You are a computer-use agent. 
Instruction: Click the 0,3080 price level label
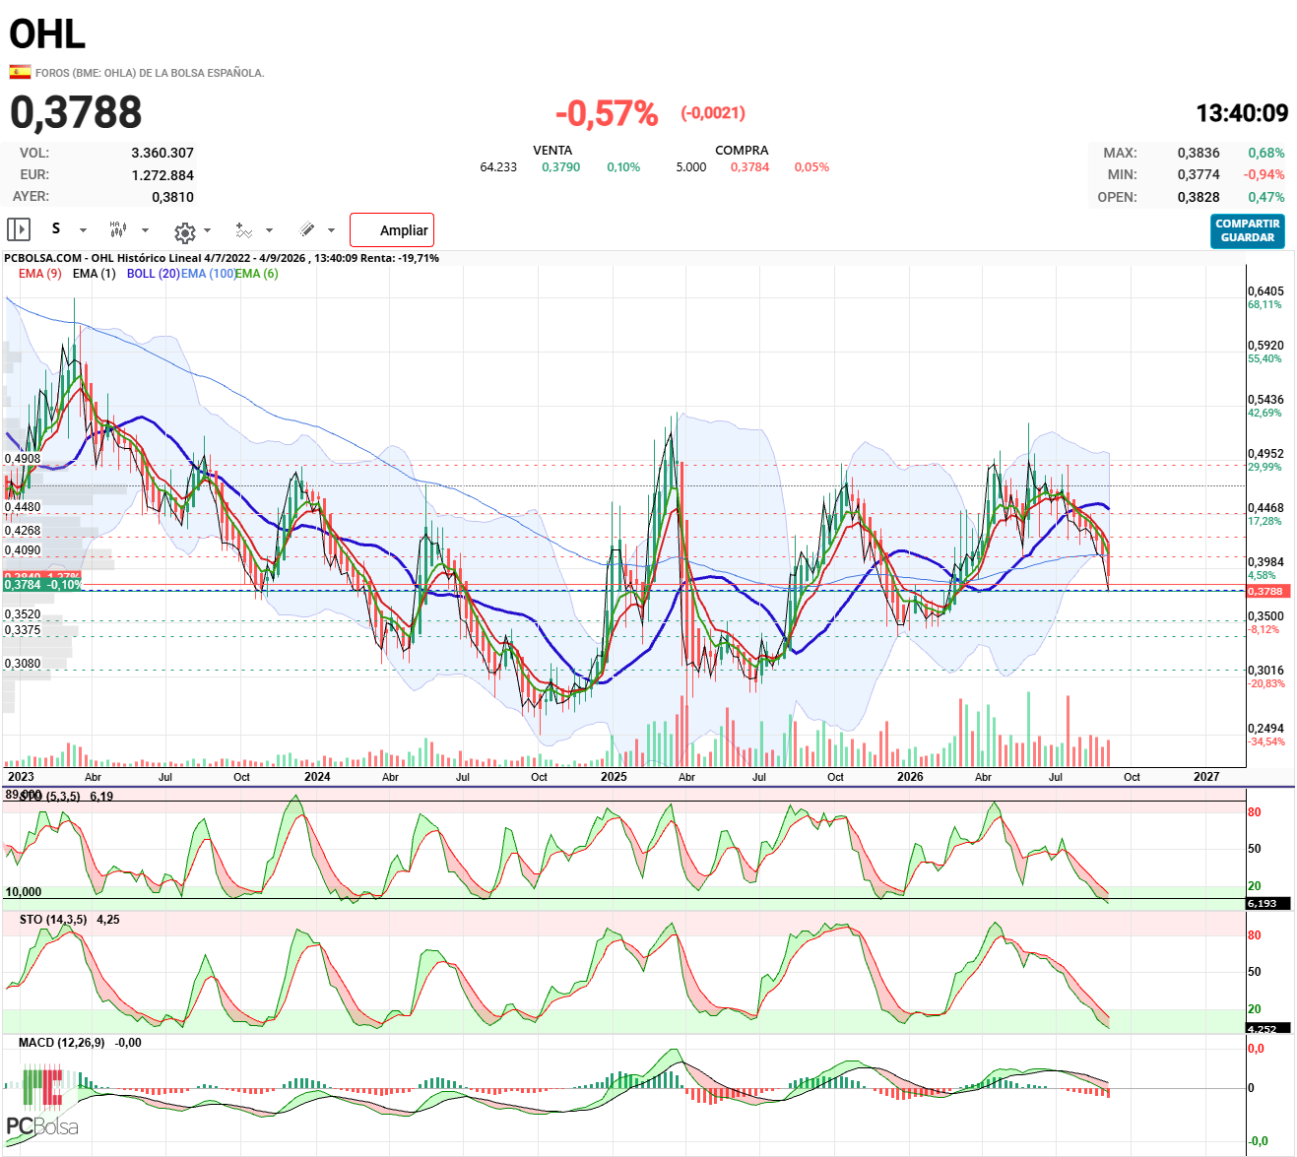(23, 664)
